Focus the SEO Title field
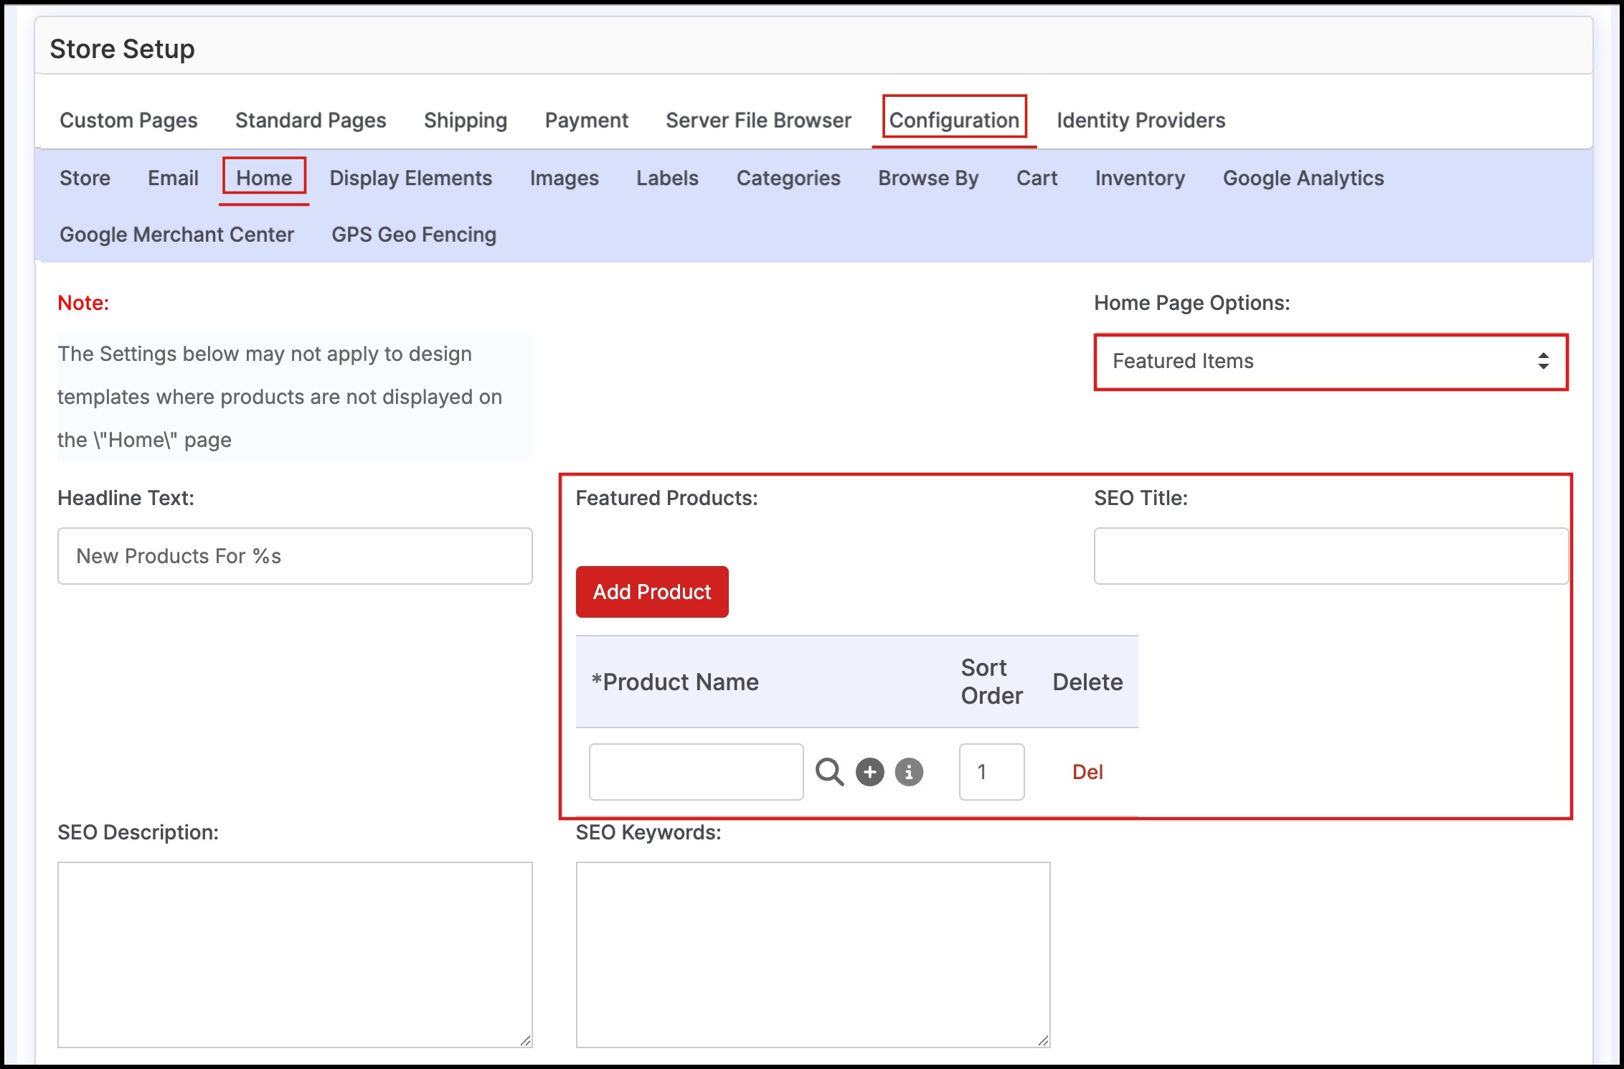Viewport: 1624px width, 1069px height. point(1331,556)
